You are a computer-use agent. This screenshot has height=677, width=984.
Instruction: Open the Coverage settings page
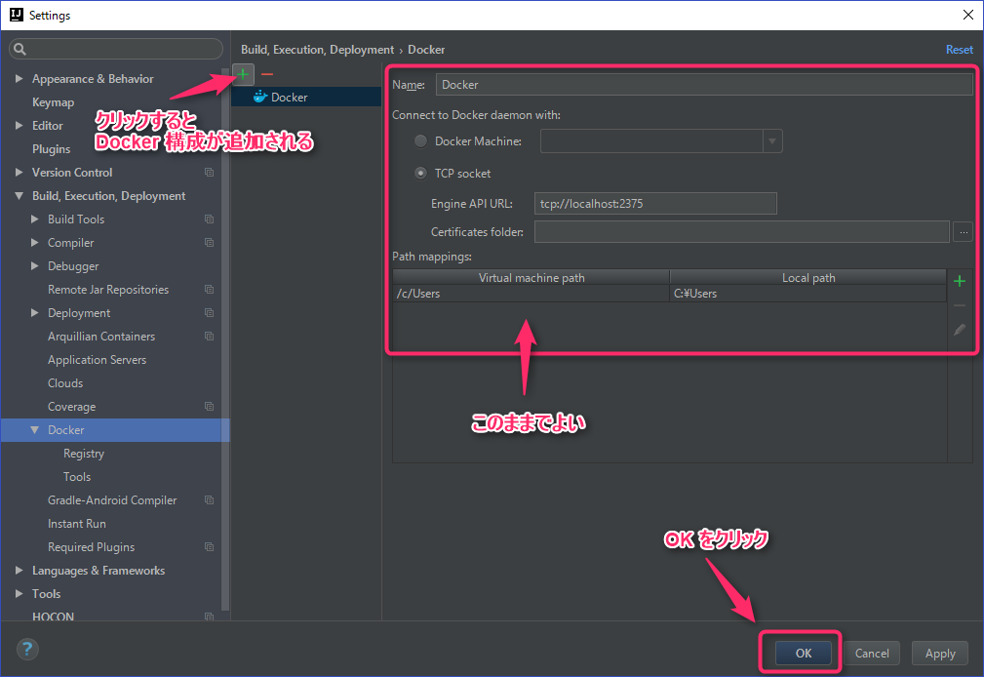coord(72,407)
